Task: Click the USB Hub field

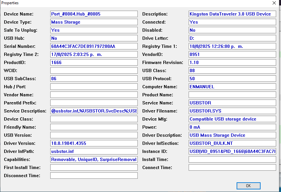Action: coord(94,38)
